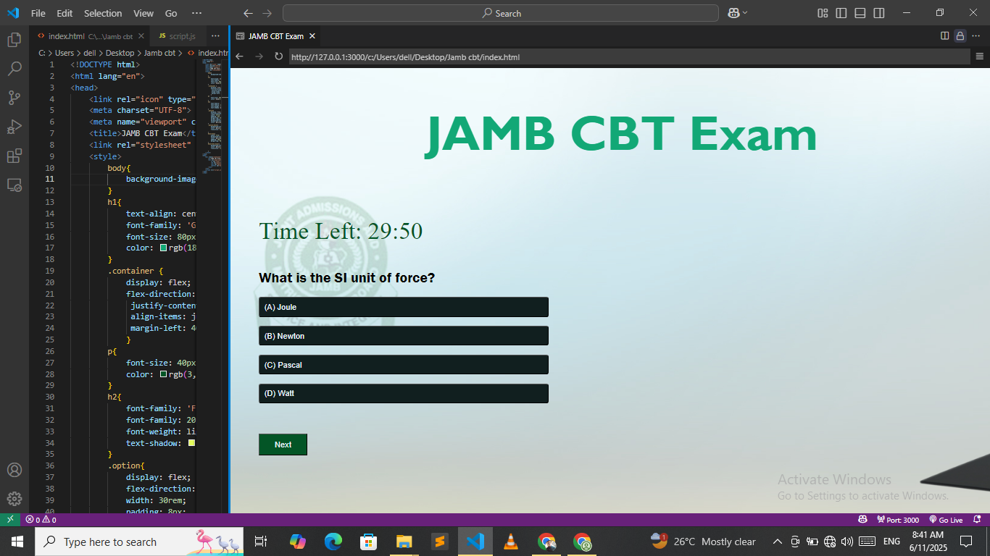The height and width of the screenshot is (556, 990).
Task: Open the Manage gear menu
Action: pos(14,499)
